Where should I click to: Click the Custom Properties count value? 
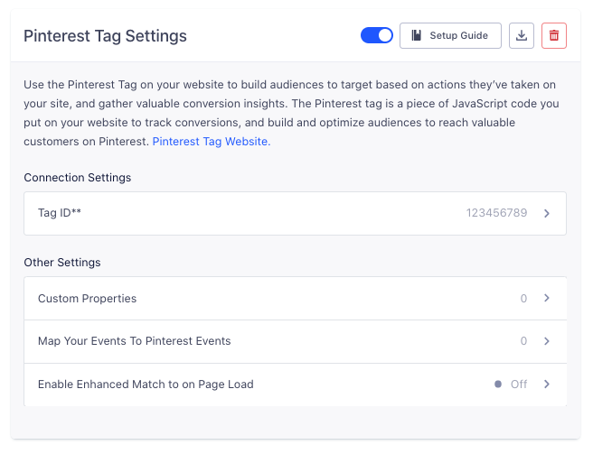(x=523, y=299)
